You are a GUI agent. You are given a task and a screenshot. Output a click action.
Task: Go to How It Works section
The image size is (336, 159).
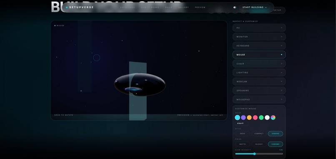[150, 7]
